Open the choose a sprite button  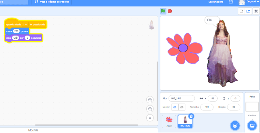click(x=235, y=125)
